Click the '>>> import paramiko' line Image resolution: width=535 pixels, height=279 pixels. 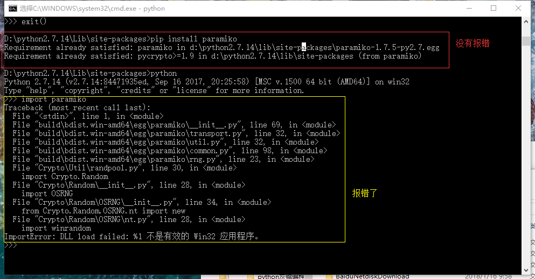click(x=45, y=99)
